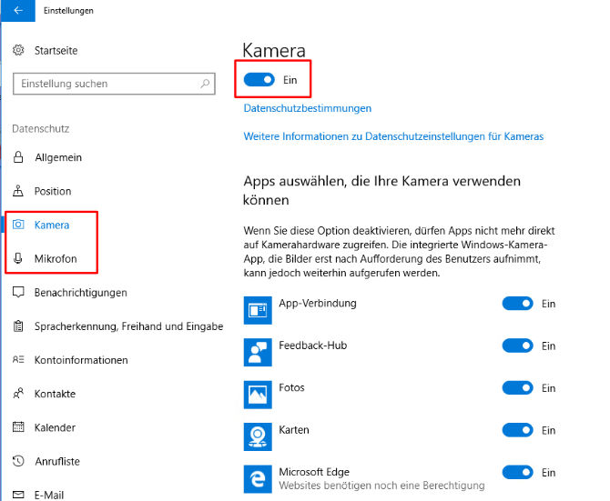Image resolution: width=610 pixels, height=501 pixels.
Task: Click the Einstellung suchen search field
Action: [105, 84]
